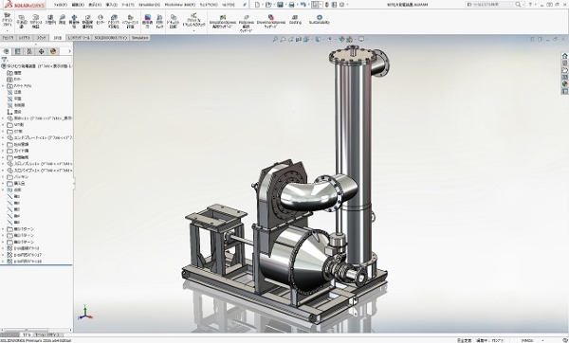This screenshot has width=569, height=343.
Task: Open the DisplayManager tab with the color sphere
Action: pos(53,51)
